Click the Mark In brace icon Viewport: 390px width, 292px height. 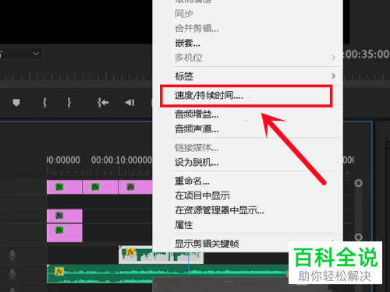click(x=44, y=103)
